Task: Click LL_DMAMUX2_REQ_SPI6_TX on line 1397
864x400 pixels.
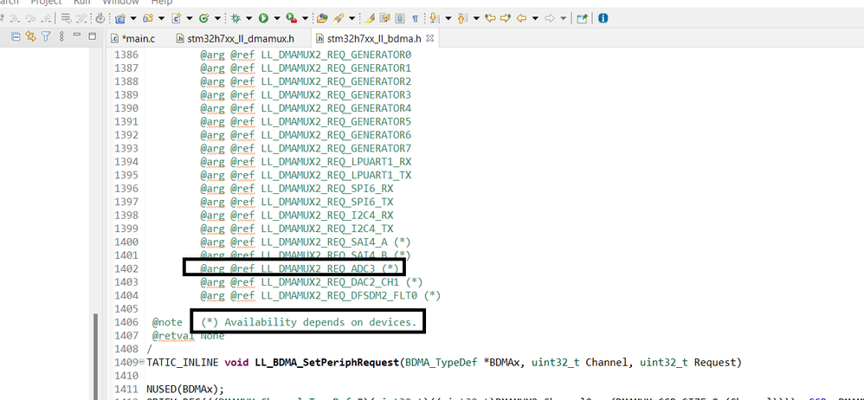Action: [327, 202]
